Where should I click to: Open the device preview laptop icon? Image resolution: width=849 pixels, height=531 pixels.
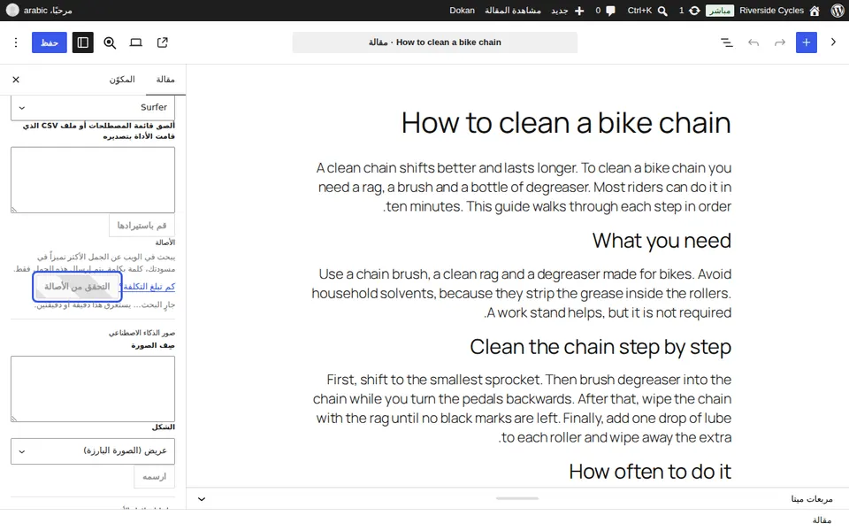(136, 42)
